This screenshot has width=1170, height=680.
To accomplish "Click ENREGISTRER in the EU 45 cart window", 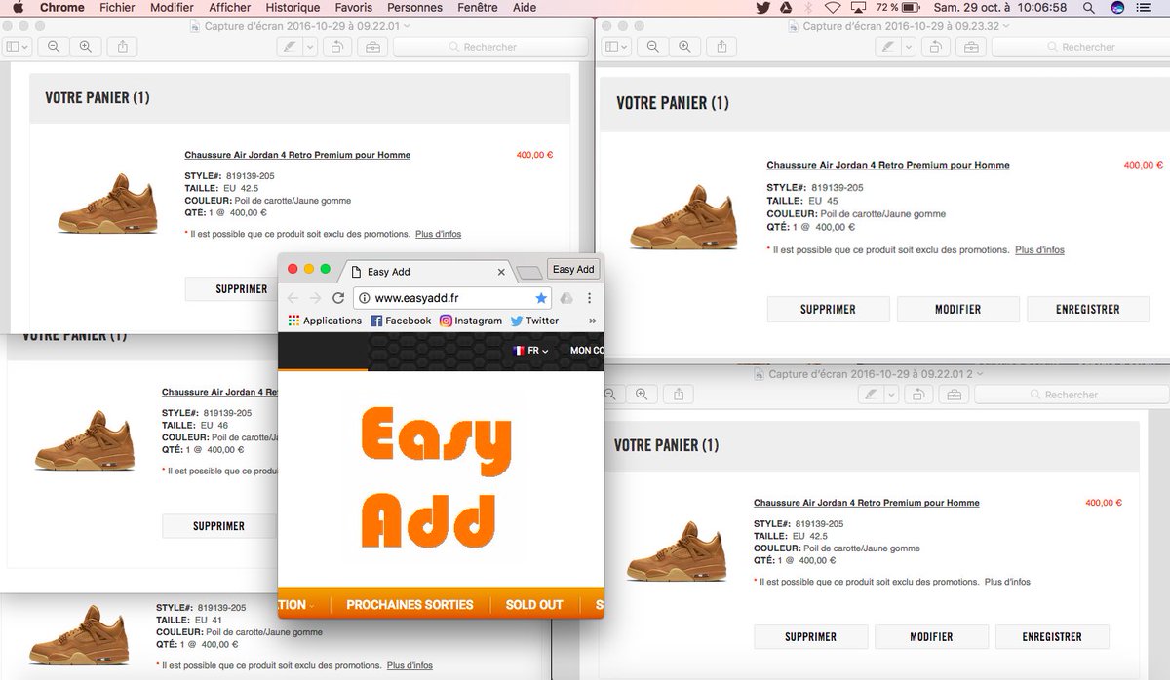I will pos(1088,309).
